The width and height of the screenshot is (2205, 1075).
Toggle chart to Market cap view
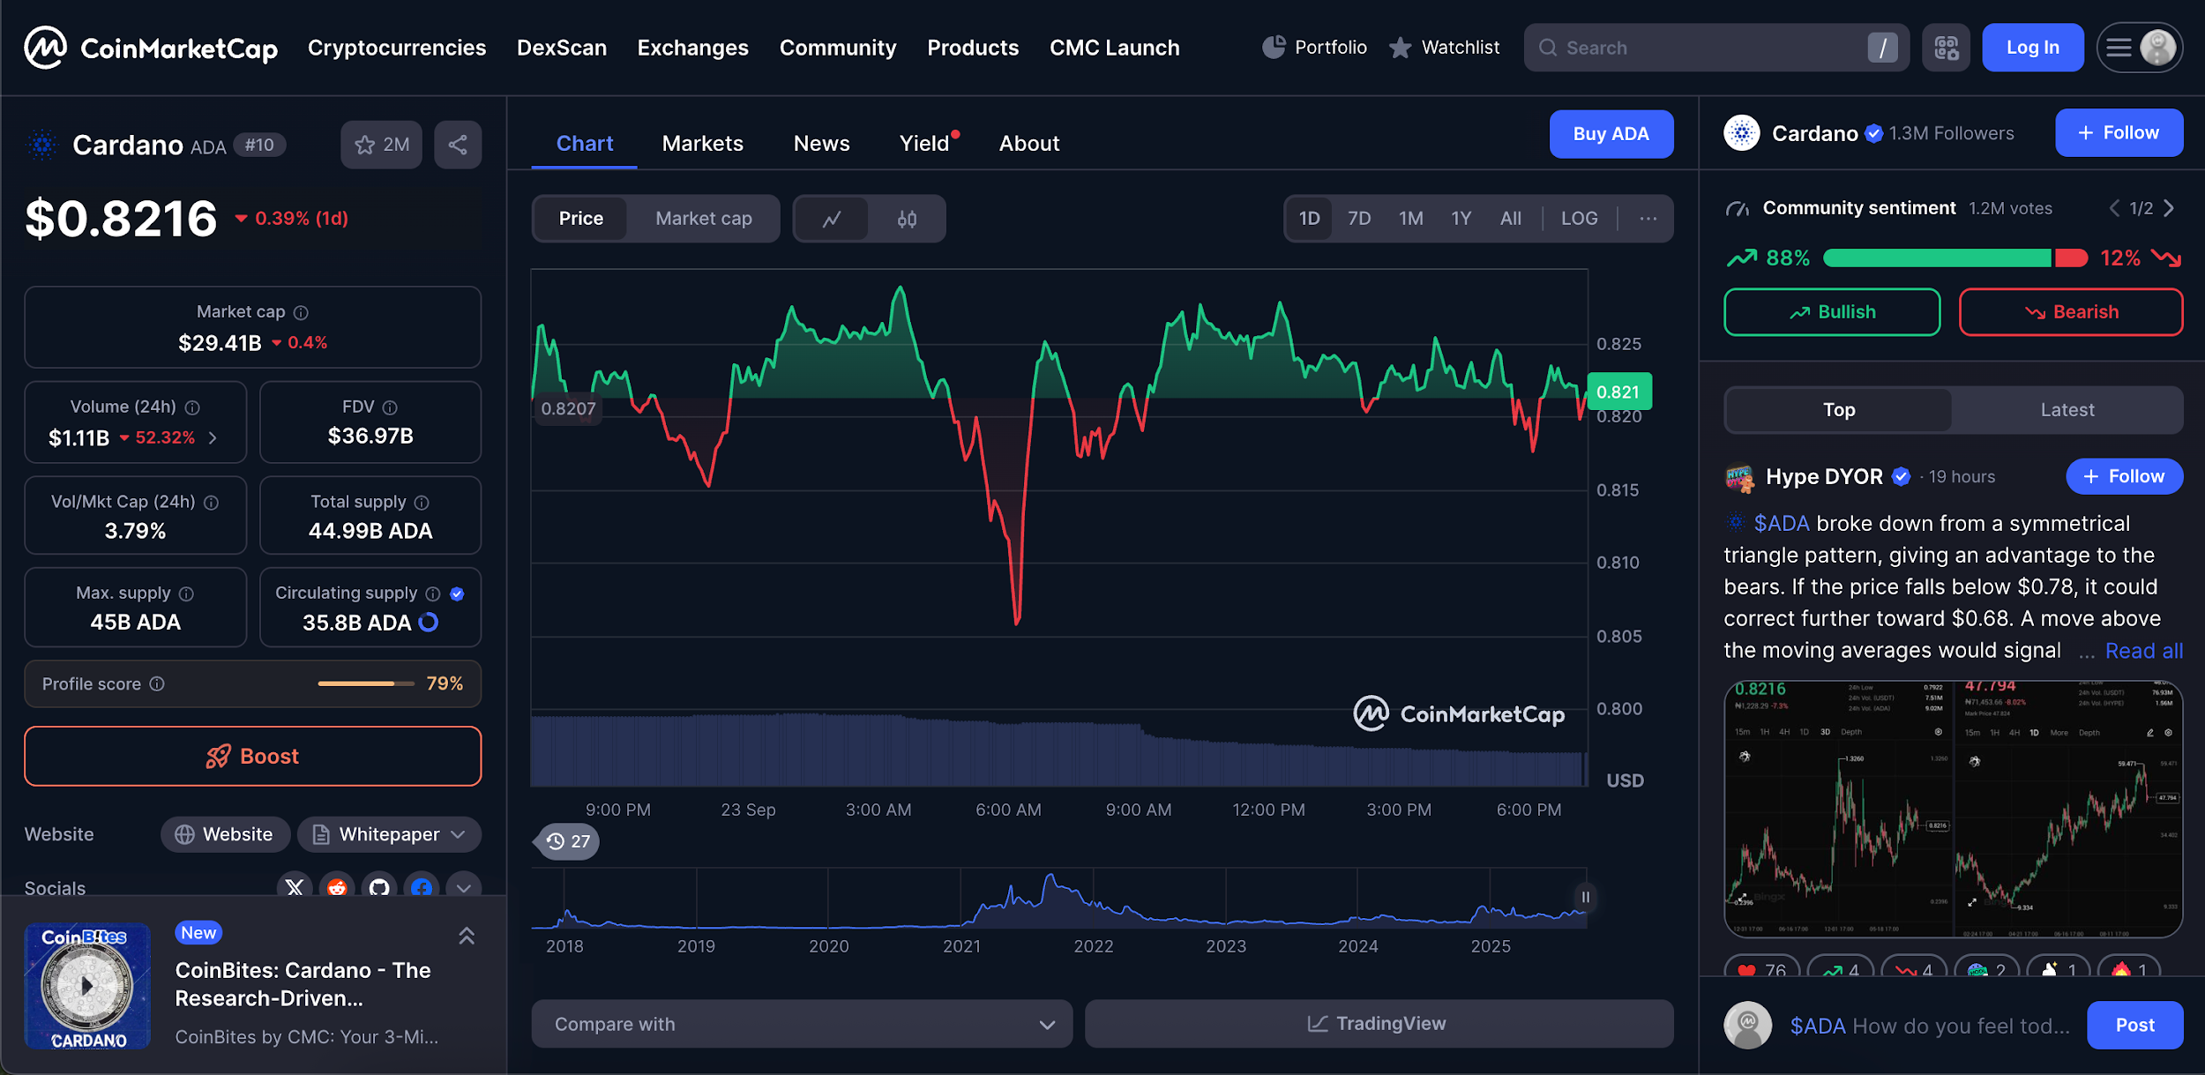pyautogui.click(x=703, y=219)
